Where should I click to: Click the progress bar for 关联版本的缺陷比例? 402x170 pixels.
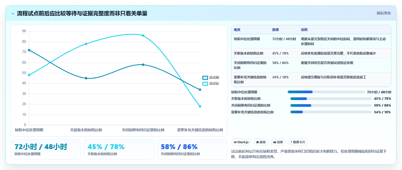331,99
